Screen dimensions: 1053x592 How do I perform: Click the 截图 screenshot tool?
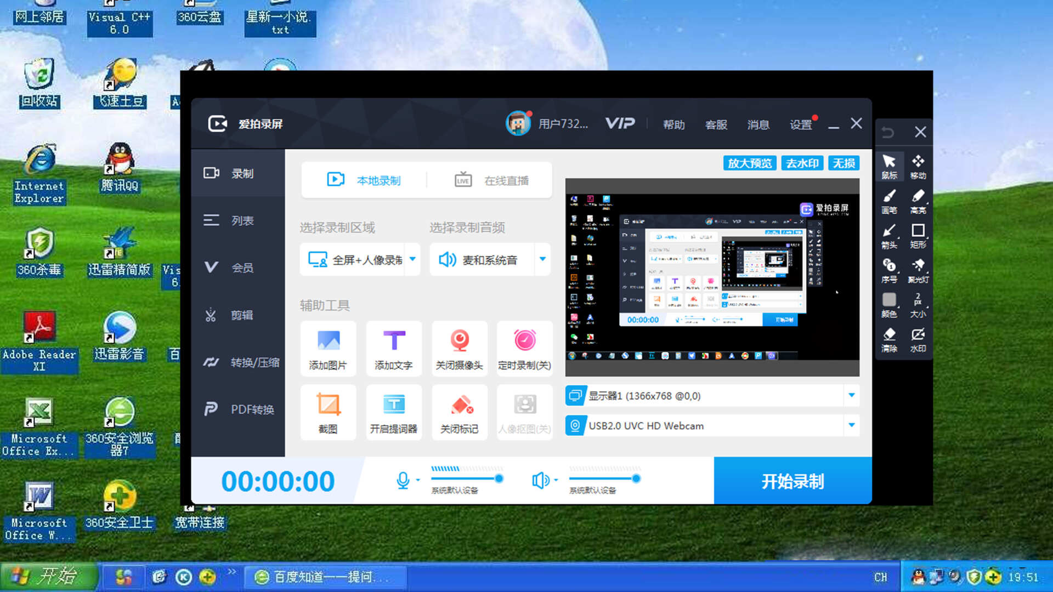tap(328, 412)
